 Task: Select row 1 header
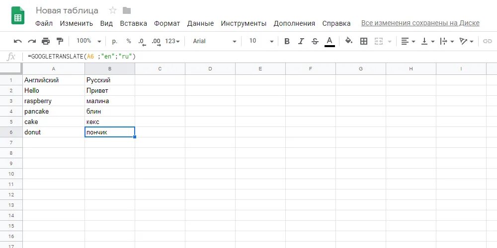11,80
